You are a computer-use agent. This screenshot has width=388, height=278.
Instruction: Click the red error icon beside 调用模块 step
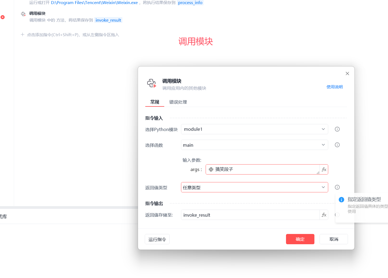(x=2, y=17)
